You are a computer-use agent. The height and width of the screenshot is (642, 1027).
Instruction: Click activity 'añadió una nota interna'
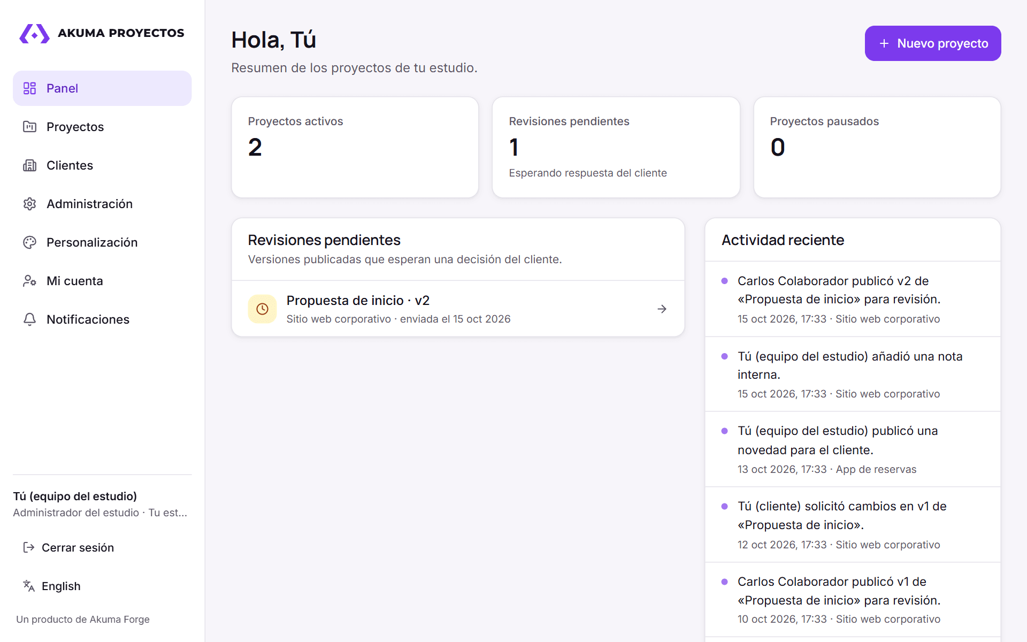(853, 374)
